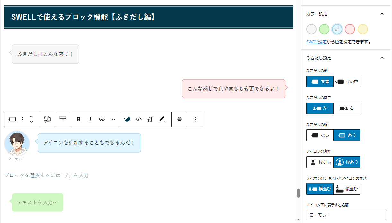Open device display restriction settings icon
Screen dimensions: 392x223
click(x=47, y=119)
